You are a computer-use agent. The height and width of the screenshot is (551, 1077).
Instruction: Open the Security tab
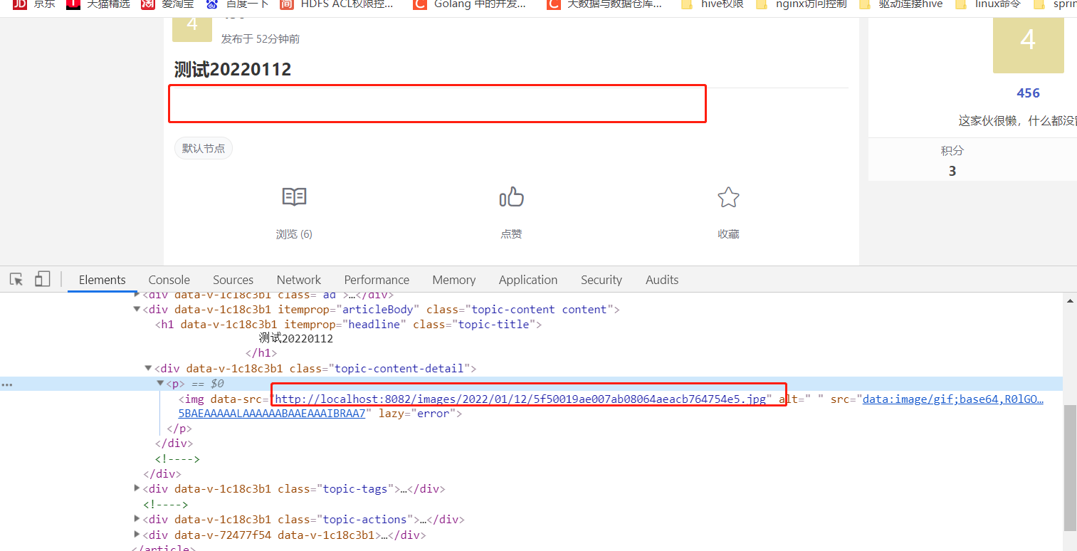click(601, 280)
